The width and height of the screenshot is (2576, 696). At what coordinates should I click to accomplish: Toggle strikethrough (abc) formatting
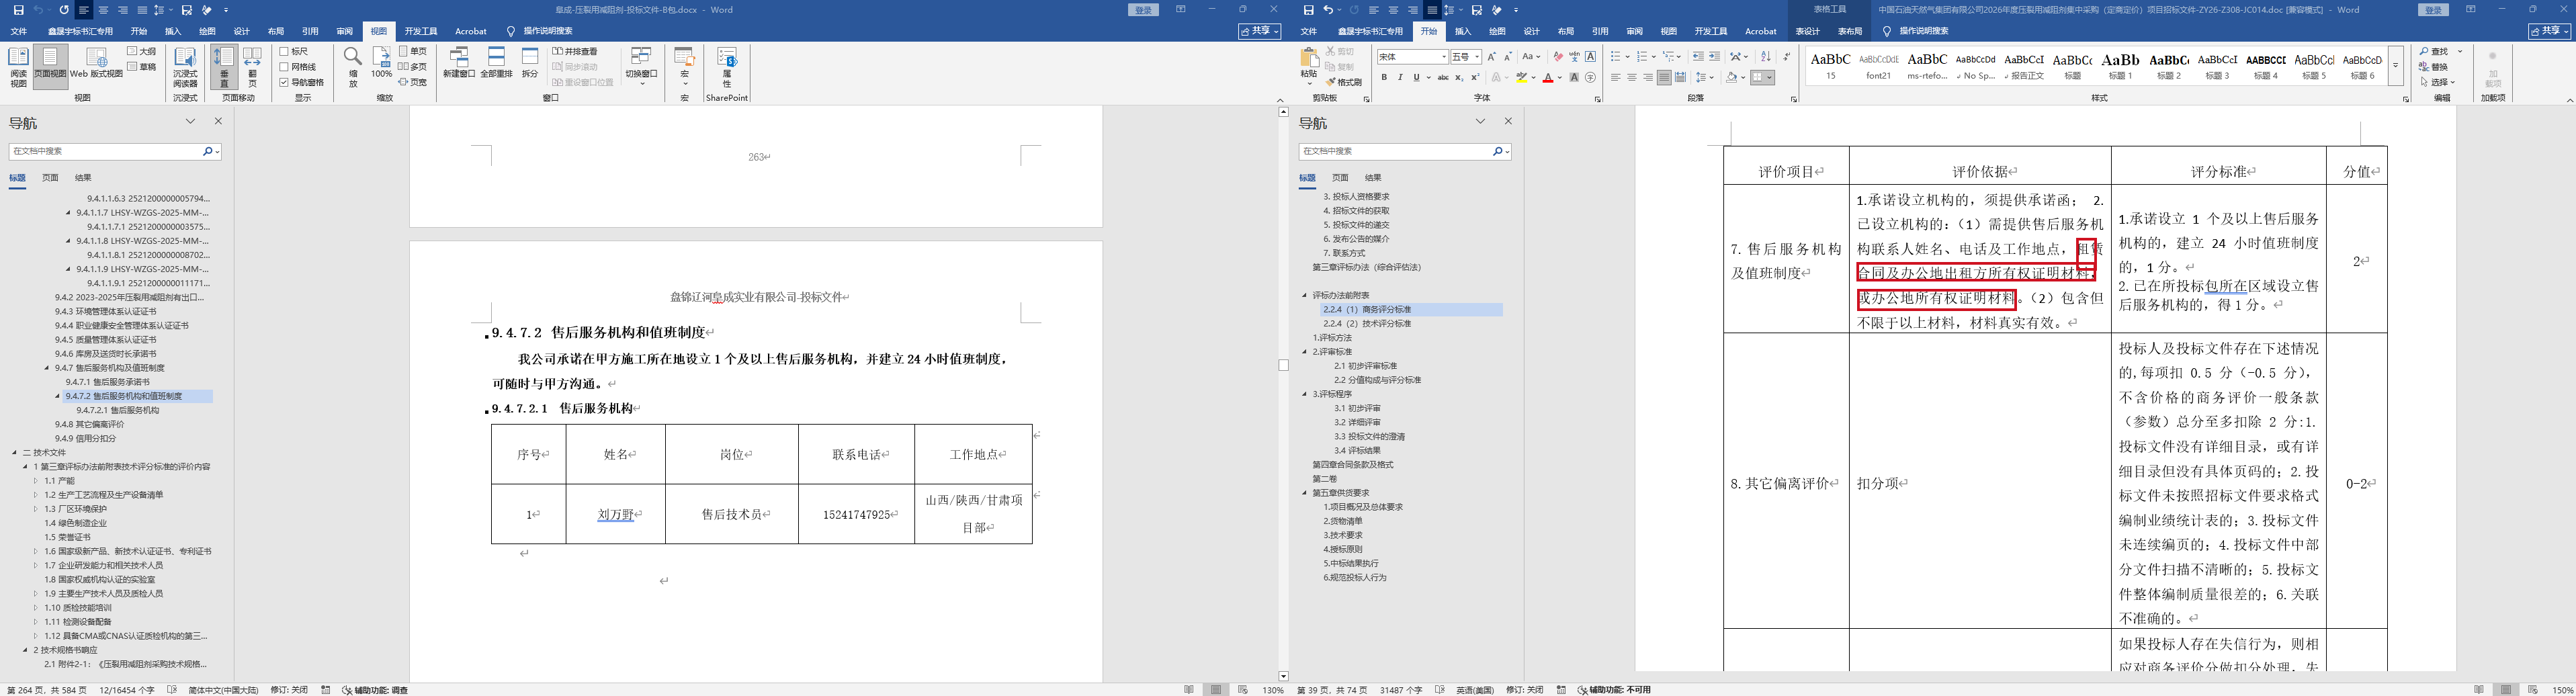pyautogui.click(x=1443, y=77)
